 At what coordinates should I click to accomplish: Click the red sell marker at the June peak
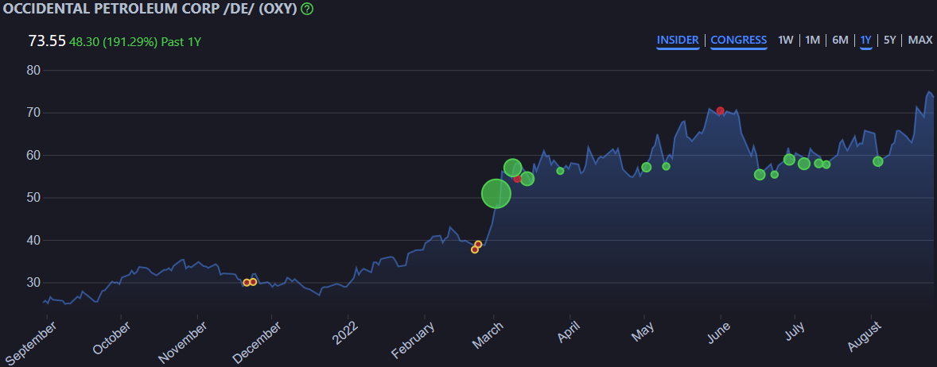click(721, 111)
